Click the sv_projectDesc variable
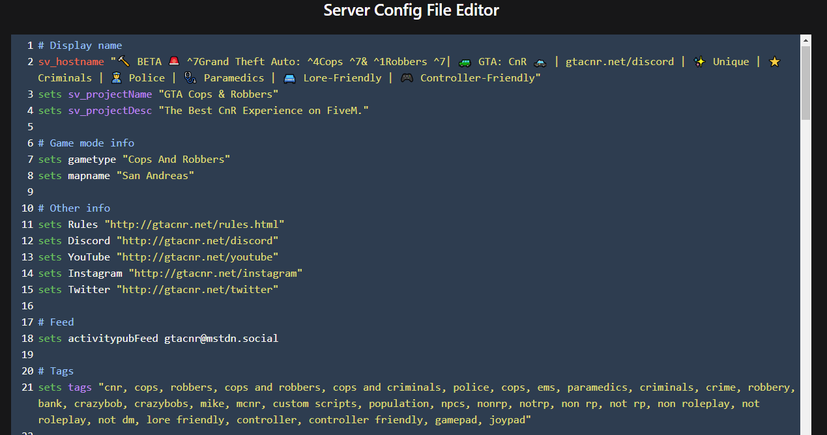 point(110,111)
